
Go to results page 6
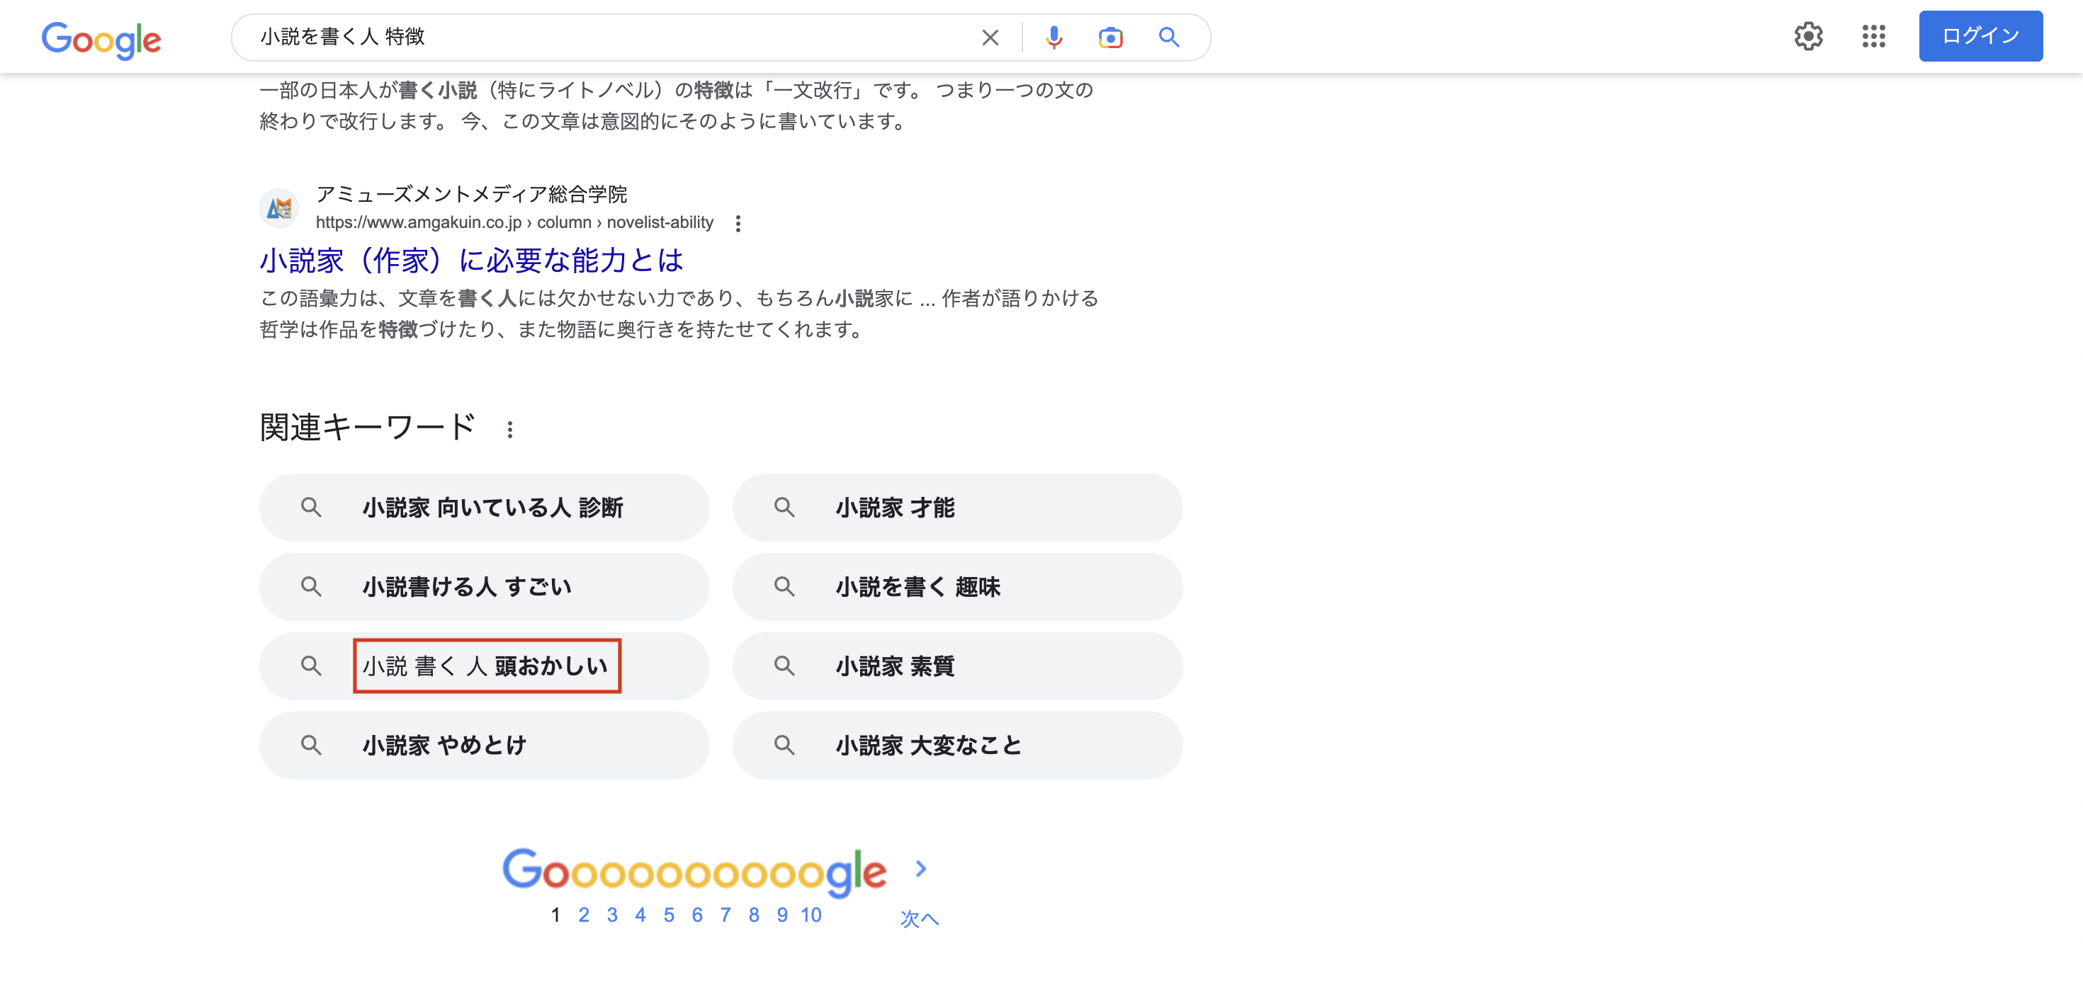pyautogui.click(x=697, y=915)
